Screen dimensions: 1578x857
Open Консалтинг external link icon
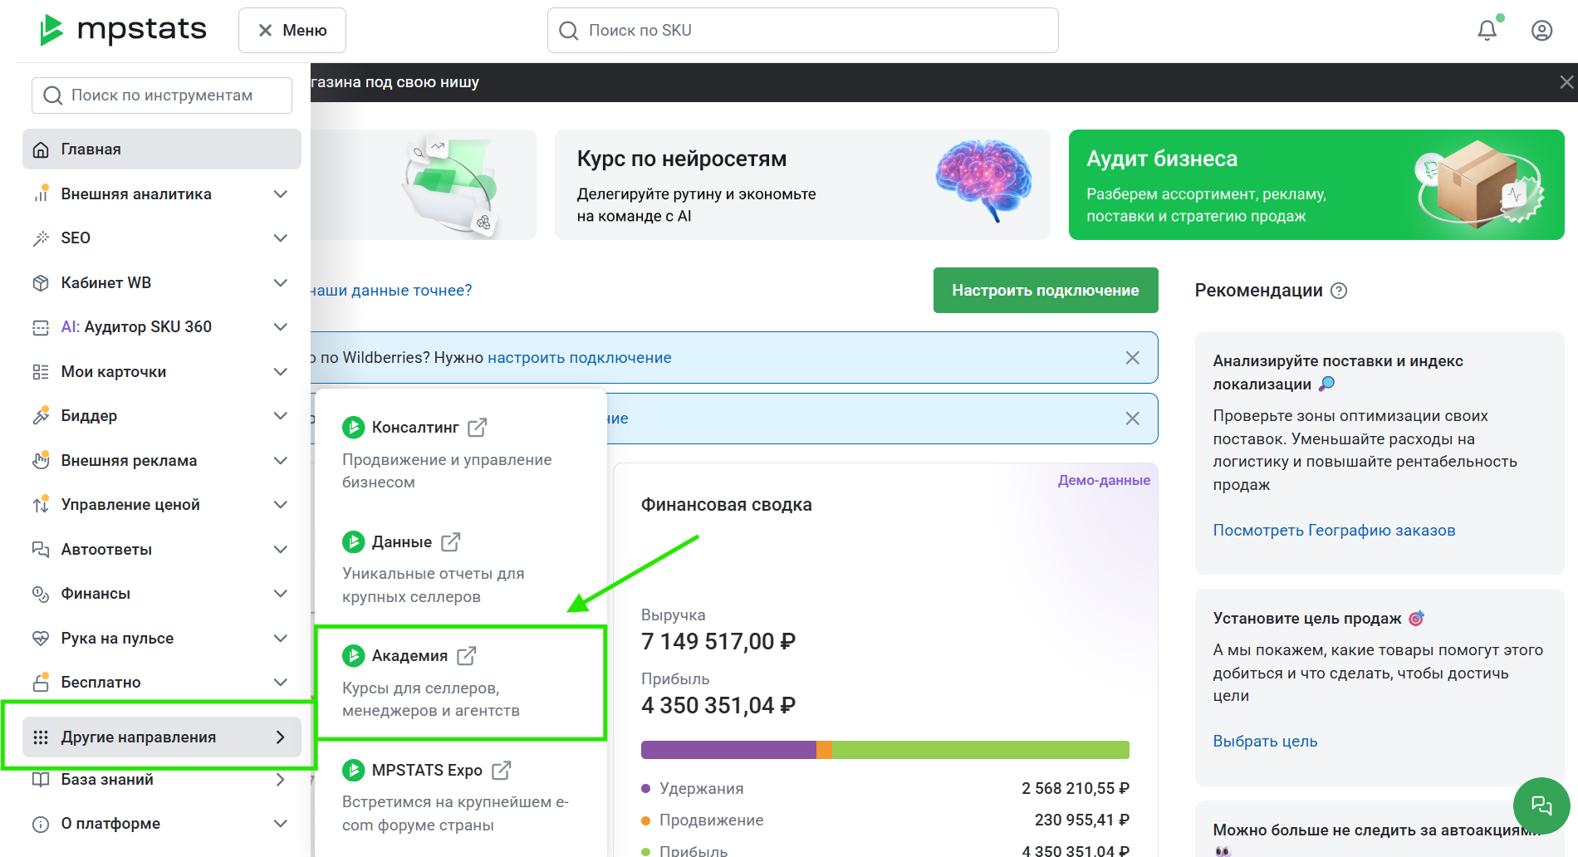478,428
